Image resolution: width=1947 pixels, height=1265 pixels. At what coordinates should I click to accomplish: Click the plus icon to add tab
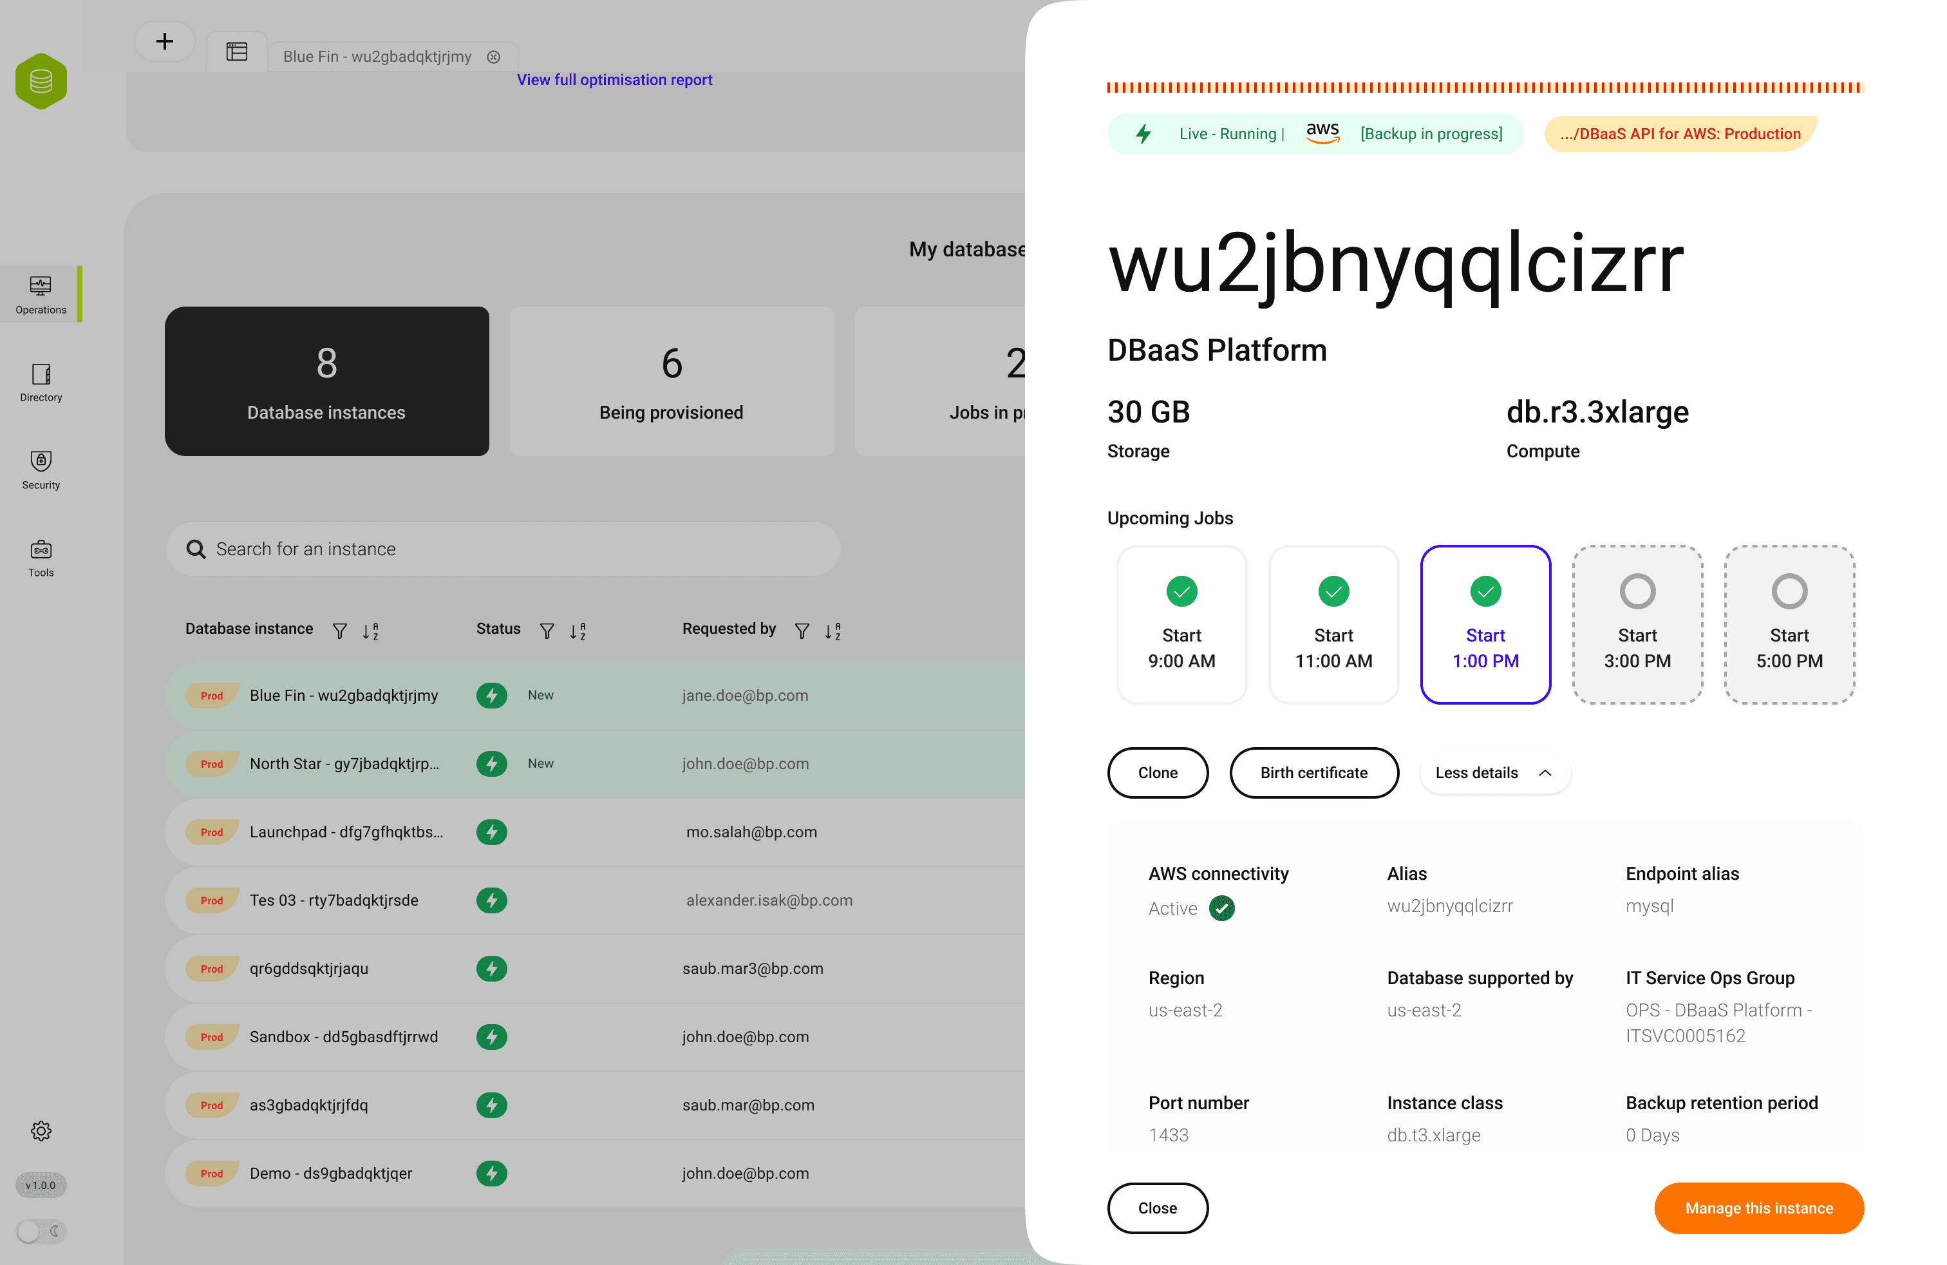coord(164,41)
